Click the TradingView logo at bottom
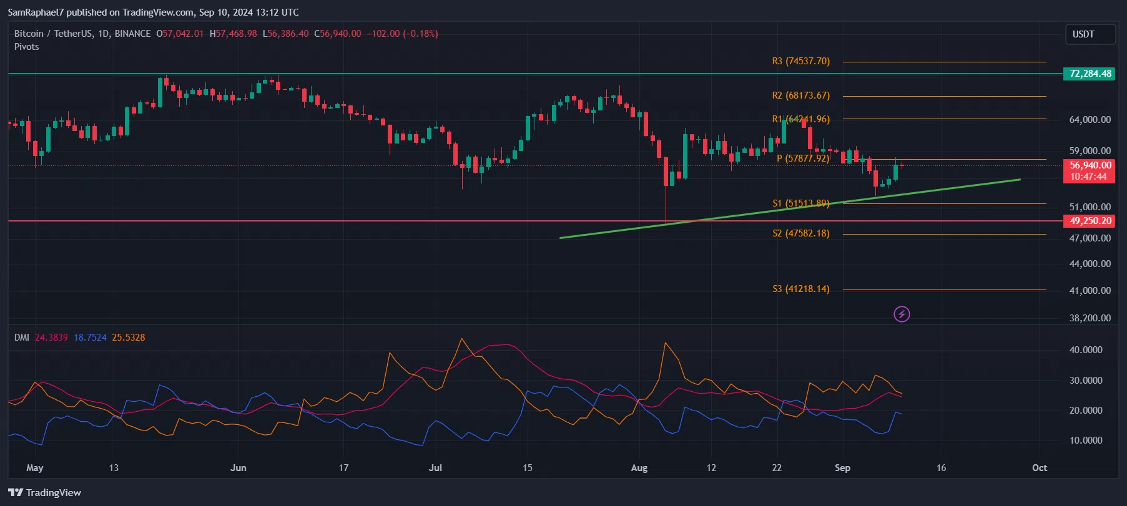The width and height of the screenshot is (1127, 506). [44, 492]
